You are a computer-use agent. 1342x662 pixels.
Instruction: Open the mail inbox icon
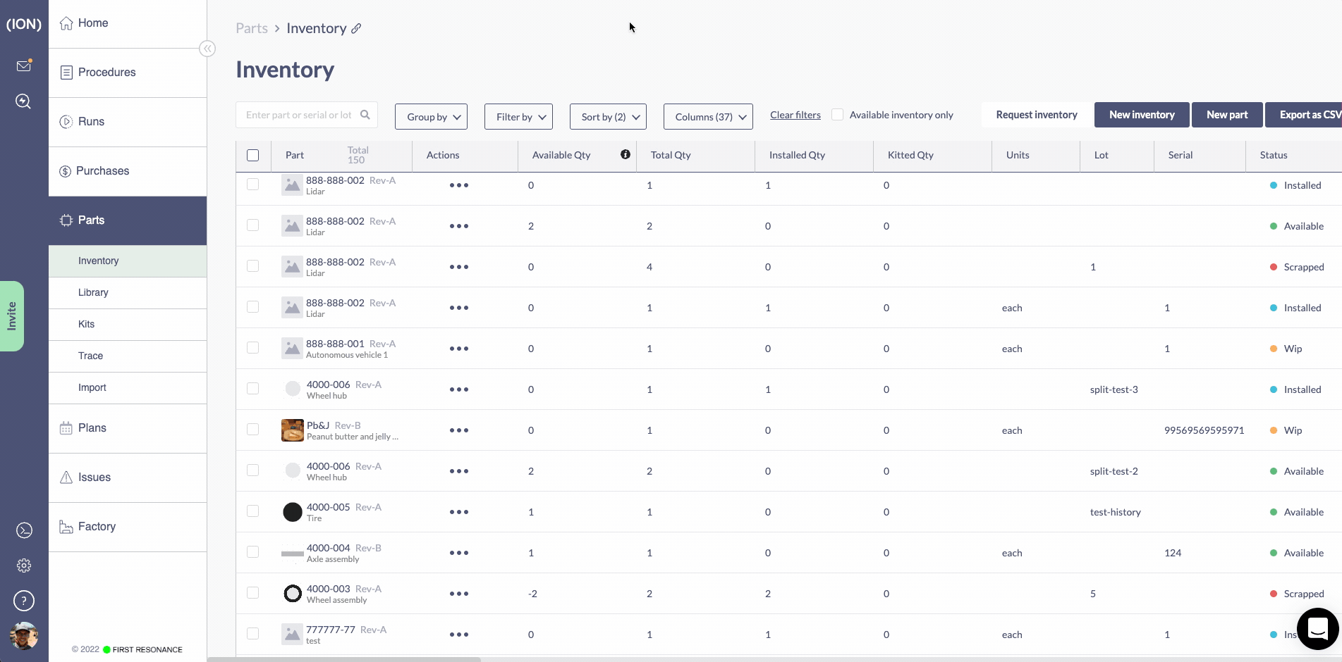coord(23,66)
